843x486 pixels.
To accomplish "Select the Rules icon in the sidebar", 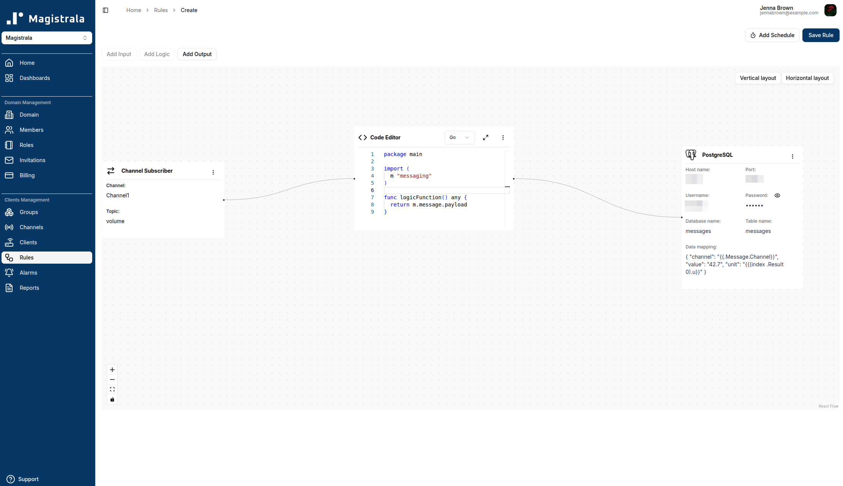I will (x=9, y=258).
